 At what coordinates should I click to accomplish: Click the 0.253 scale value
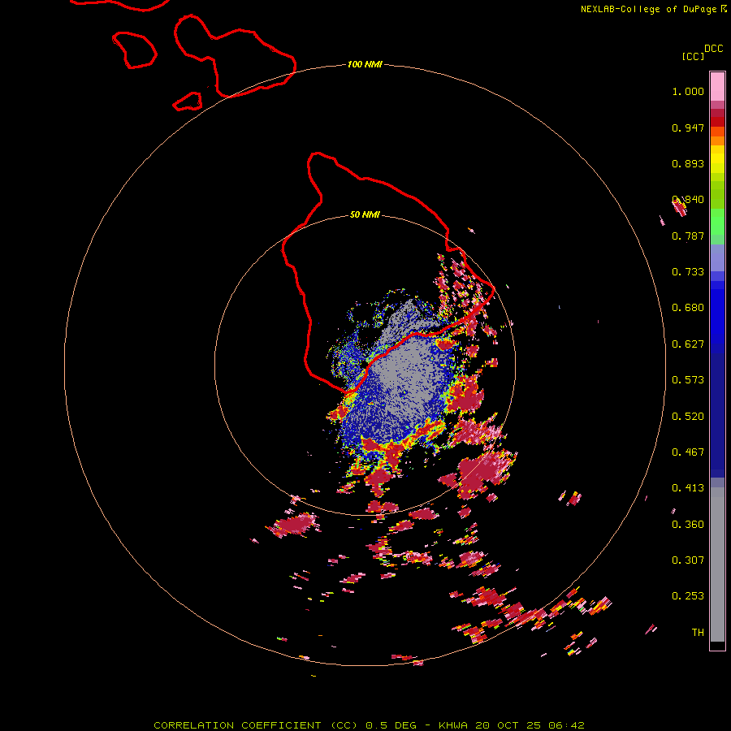688,596
